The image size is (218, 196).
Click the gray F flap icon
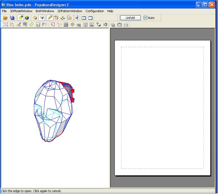(x=44, y=25)
